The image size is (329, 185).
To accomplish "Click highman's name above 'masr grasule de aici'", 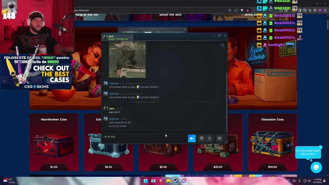I will (114, 119).
